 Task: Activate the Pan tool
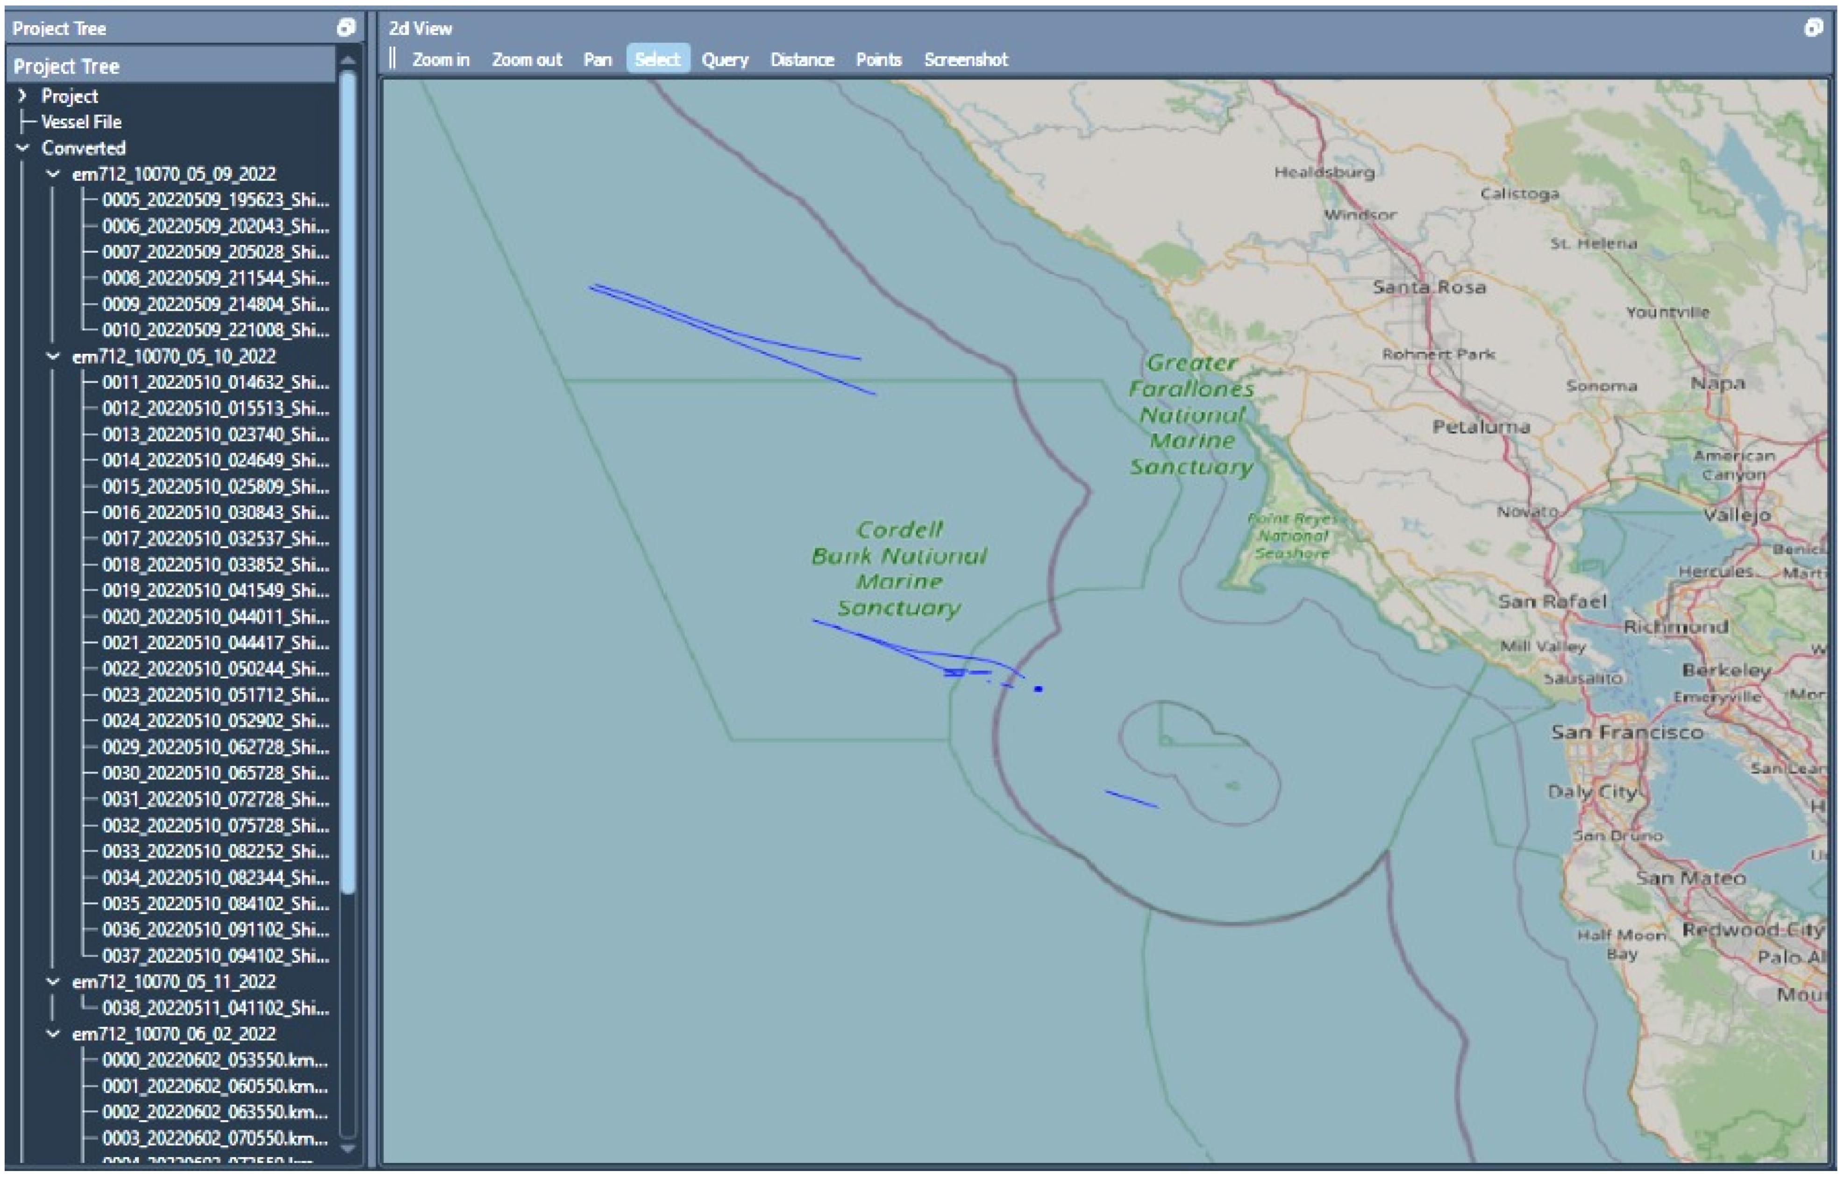[598, 60]
